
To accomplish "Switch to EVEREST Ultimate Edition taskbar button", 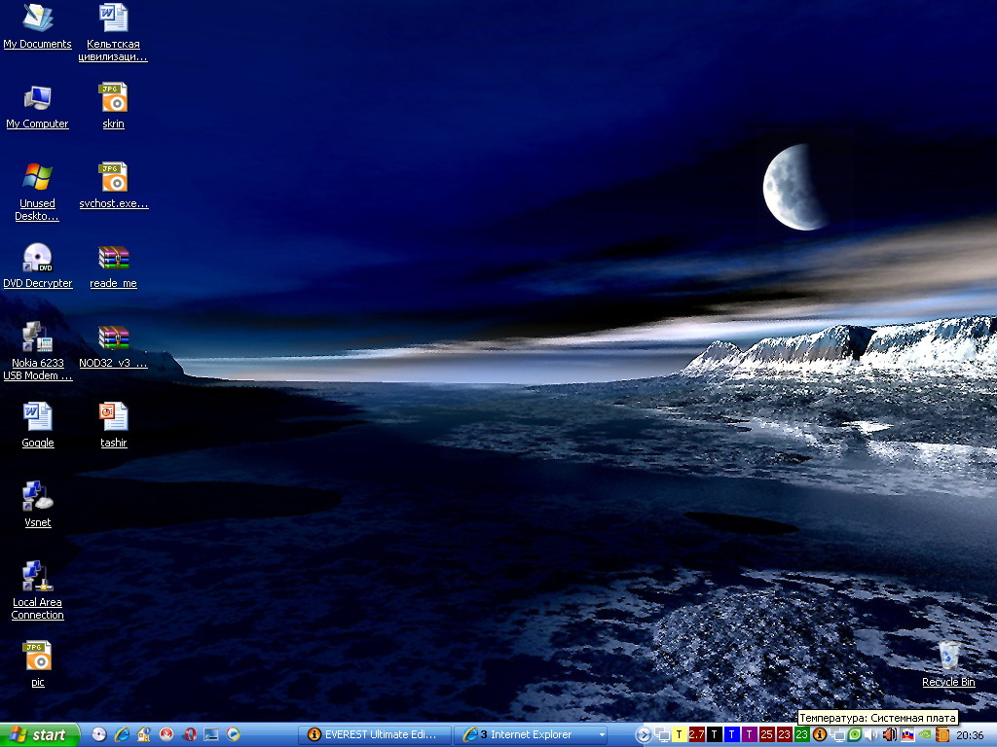I will click(374, 734).
